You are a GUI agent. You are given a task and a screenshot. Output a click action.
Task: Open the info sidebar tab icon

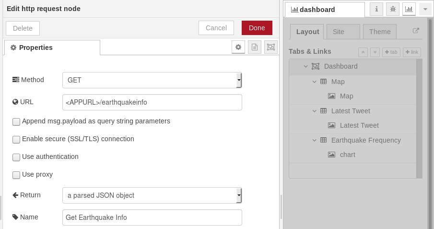click(376, 9)
